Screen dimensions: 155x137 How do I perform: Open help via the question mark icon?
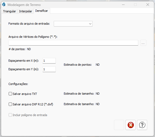(142, 125)
